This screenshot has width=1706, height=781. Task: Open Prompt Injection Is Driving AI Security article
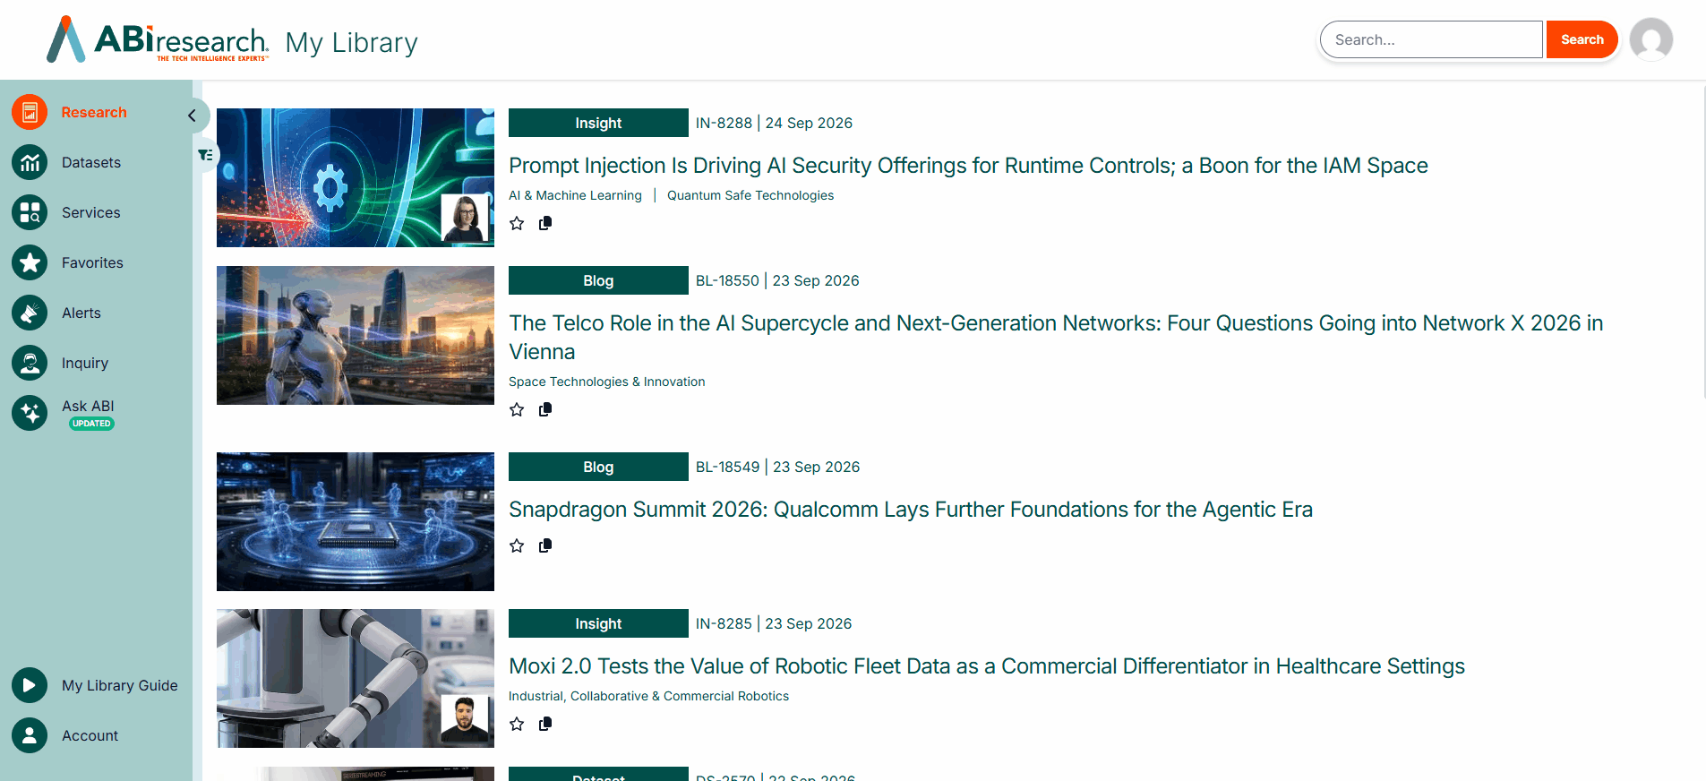coord(968,166)
